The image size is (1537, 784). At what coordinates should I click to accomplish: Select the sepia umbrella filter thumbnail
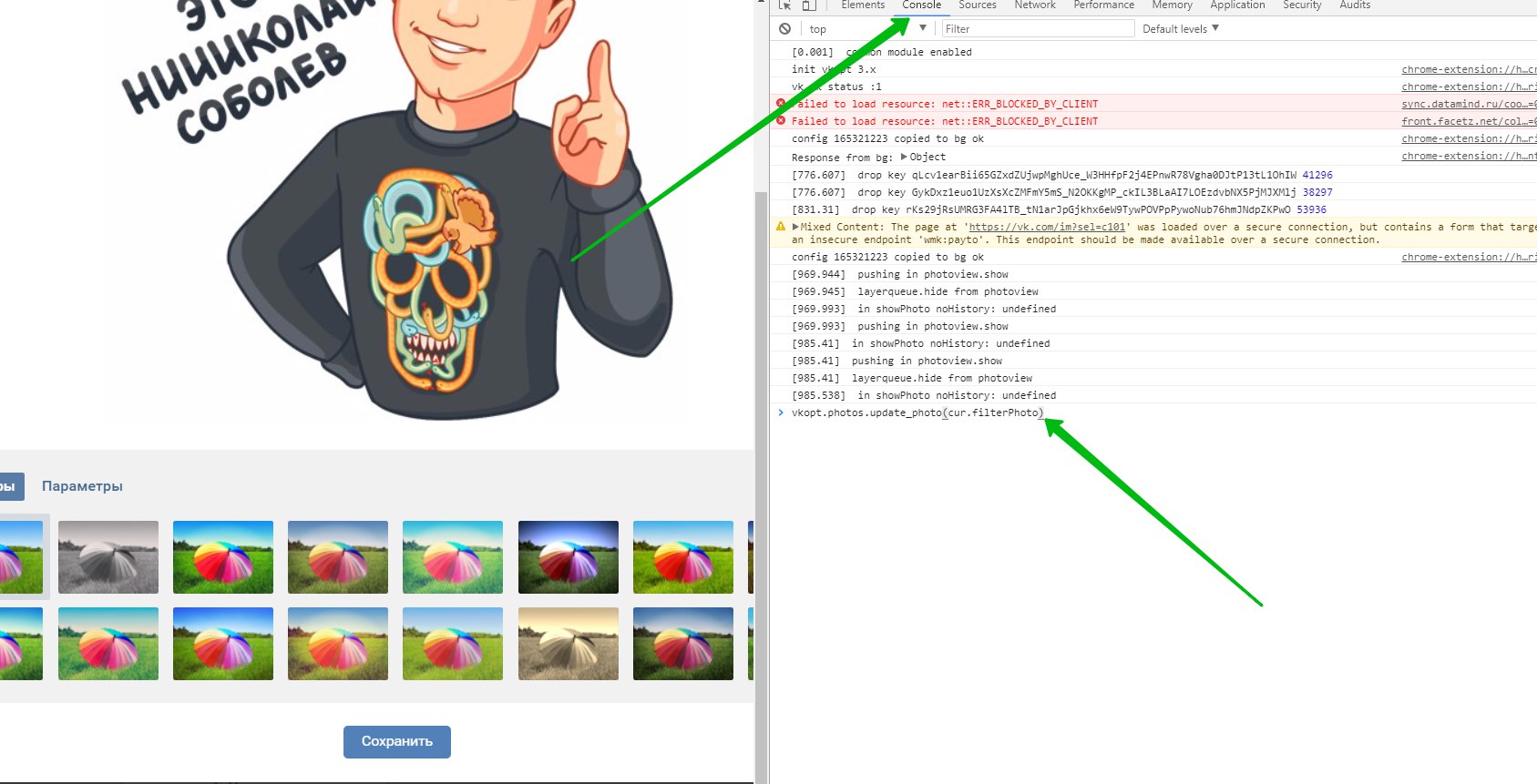[568, 644]
